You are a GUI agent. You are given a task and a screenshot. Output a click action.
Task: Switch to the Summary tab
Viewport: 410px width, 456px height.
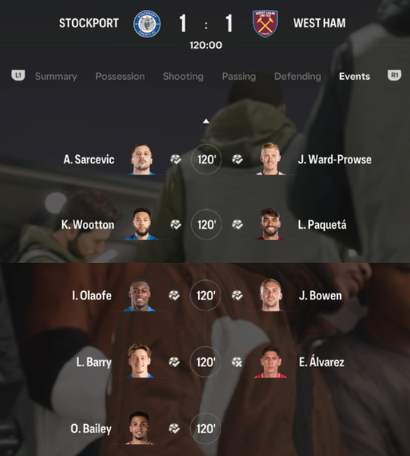tap(56, 76)
